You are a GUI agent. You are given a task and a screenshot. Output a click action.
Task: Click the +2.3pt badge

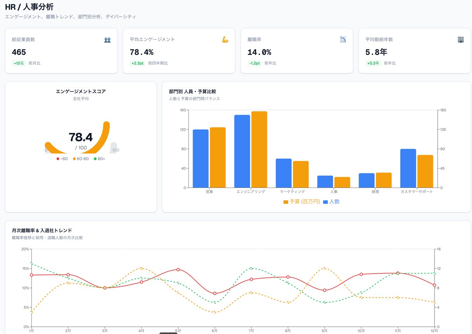(137, 63)
